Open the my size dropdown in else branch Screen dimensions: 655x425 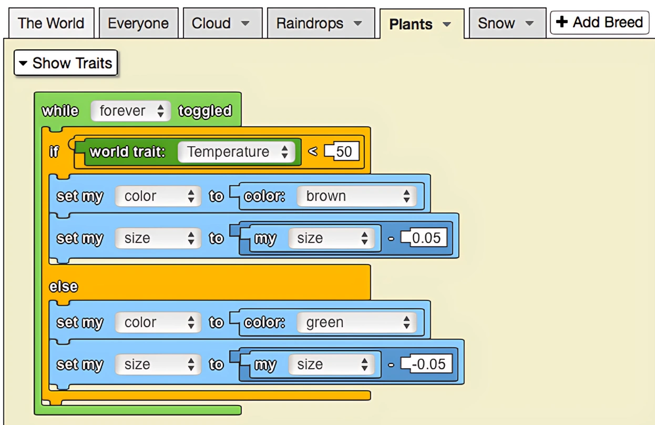(x=332, y=364)
